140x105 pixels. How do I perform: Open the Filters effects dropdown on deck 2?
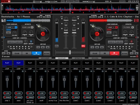pos(133,27)
